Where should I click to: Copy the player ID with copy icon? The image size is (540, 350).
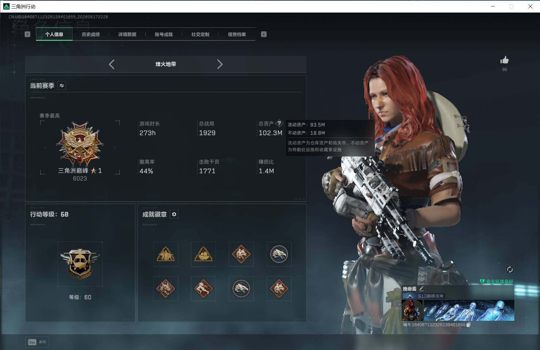tap(469, 325)
